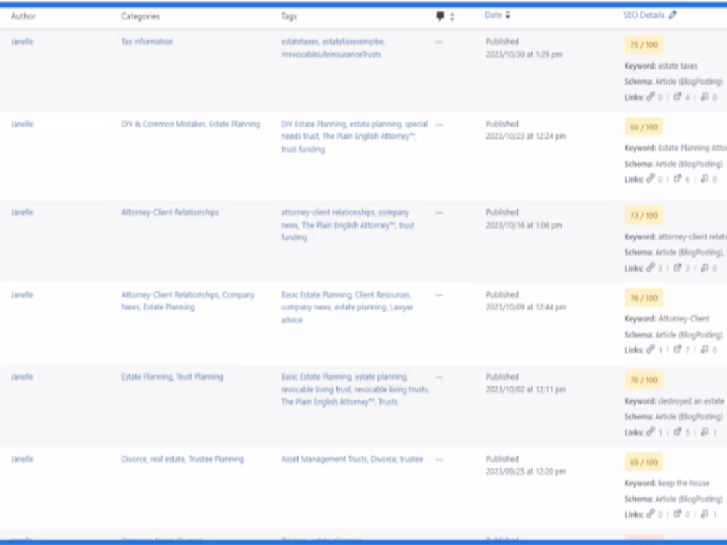
Task: Click the Date column header to sort
Action: pos(494,16)
